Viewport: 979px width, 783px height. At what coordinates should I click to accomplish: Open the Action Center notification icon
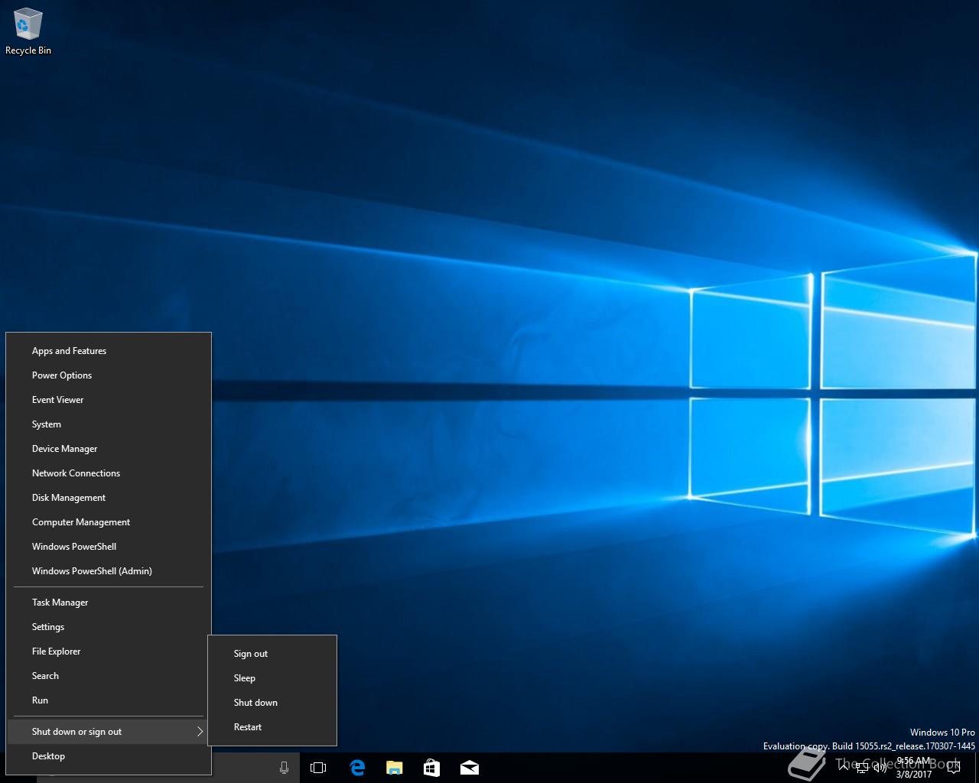pyautogui.click(x=954, y=768)
